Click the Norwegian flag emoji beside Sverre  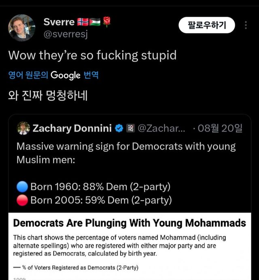click(83, 22)
